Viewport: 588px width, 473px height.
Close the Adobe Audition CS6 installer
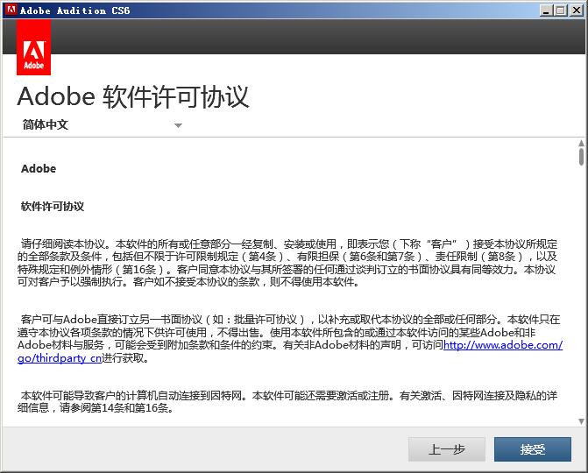577,11
